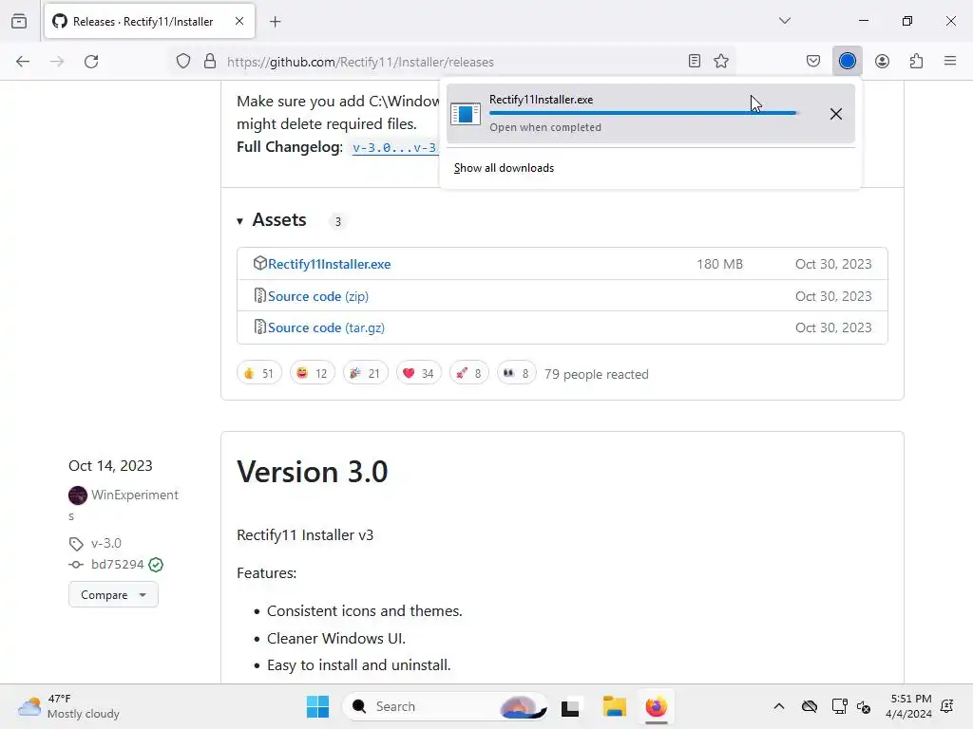Open a new tab with plus button
973x729 pixels.
coord(276,22)
